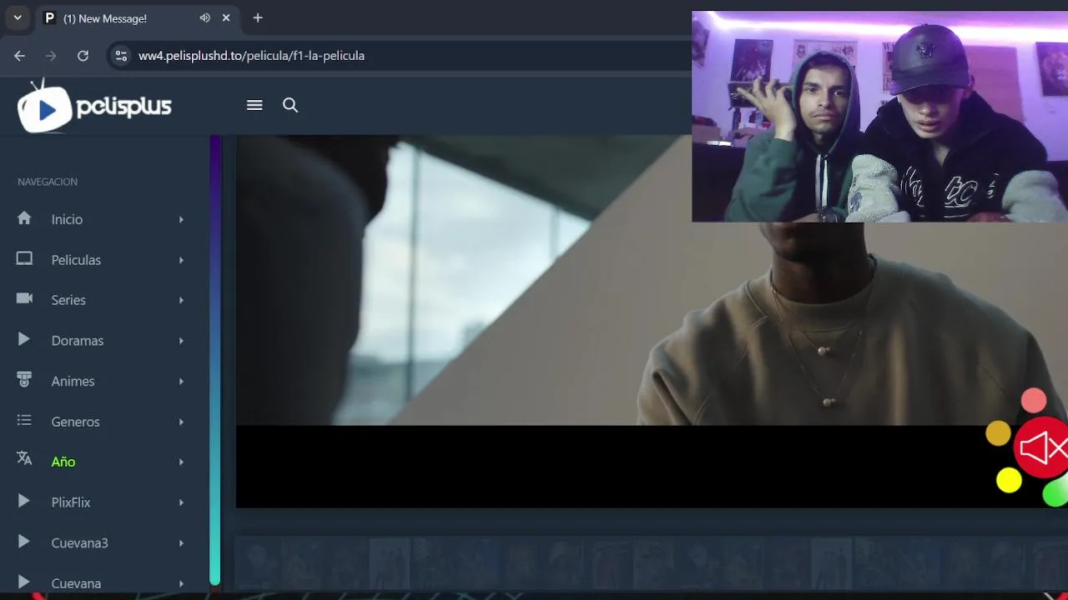Open the Doramas menu item
The image size is (1068, 600).
(x=78, y=341)
